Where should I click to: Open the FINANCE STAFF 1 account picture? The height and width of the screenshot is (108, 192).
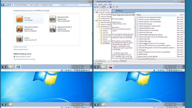(19, 29)
